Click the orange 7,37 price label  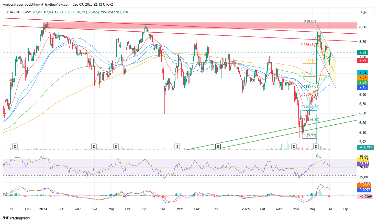(363, 77)
